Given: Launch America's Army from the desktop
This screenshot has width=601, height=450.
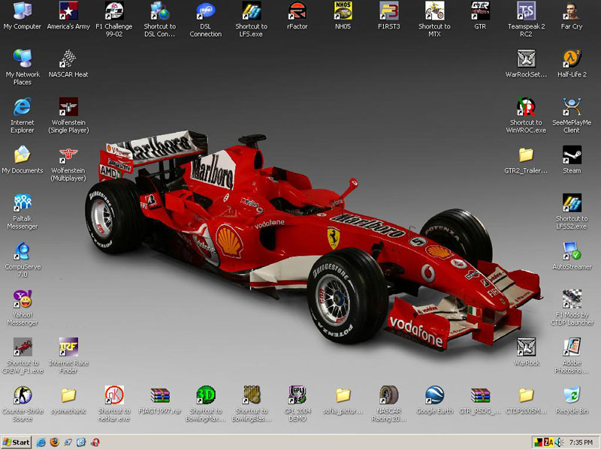Looking at the screenshot, I should pos(68,15).
